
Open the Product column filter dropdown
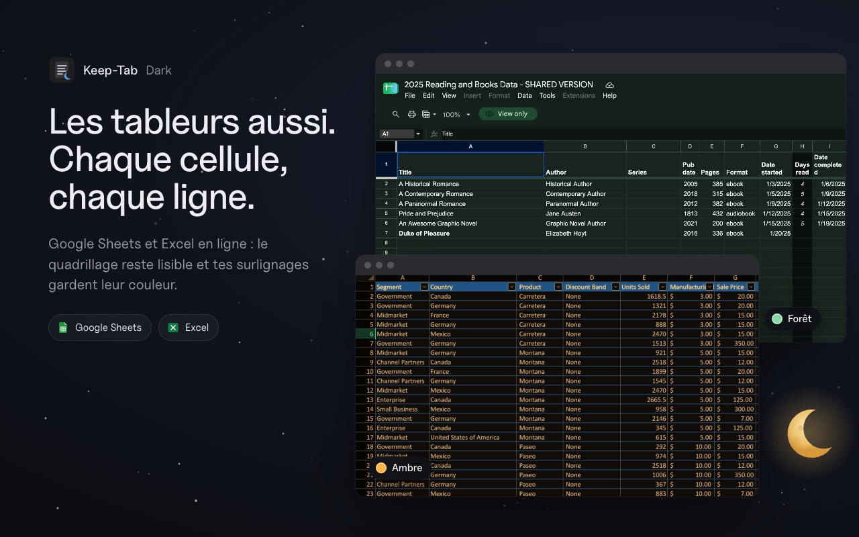click(x=558, y=287)
